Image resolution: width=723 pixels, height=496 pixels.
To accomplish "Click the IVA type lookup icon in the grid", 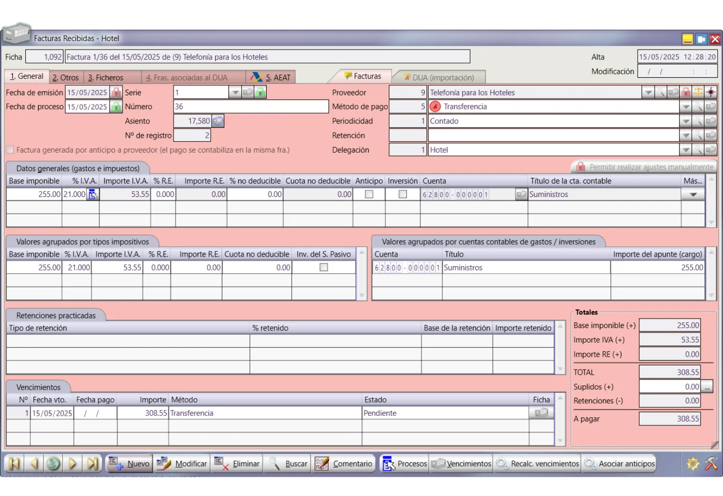I will pos(93,194).
